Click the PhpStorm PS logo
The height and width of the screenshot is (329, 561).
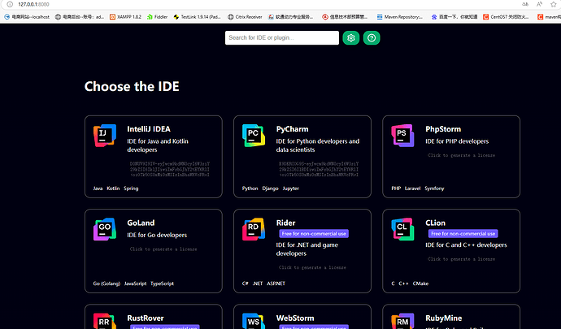[402, 136]
